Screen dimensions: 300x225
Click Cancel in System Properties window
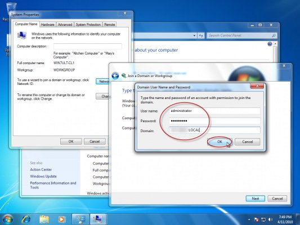coord(95,141)
